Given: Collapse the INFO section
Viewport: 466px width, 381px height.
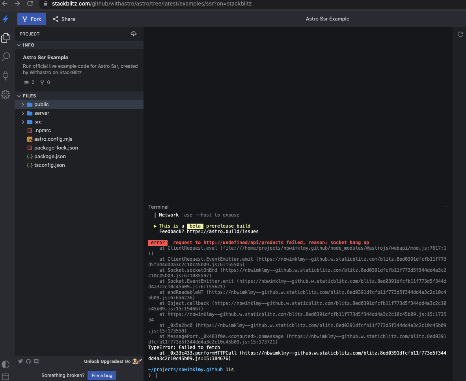Looking at the screenshot, I should 19,45.
